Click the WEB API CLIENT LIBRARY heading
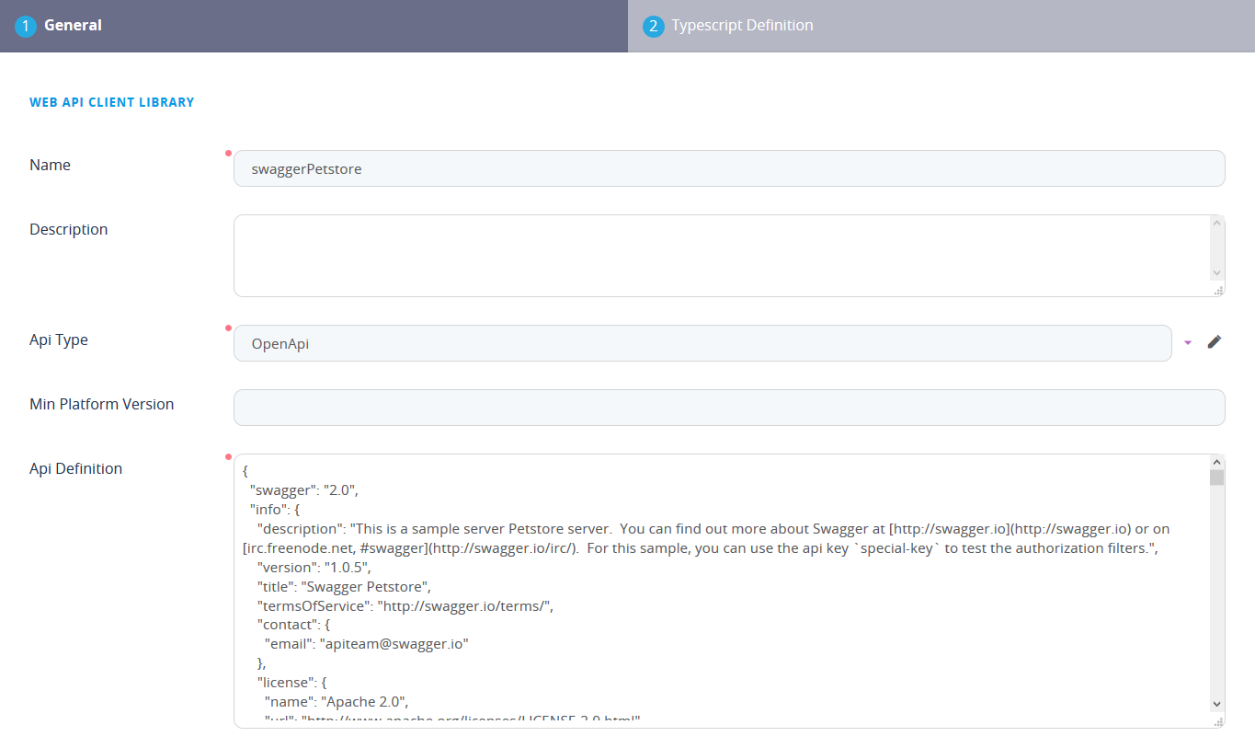This screenshot has width=1255, height=748. pos(111,102)
